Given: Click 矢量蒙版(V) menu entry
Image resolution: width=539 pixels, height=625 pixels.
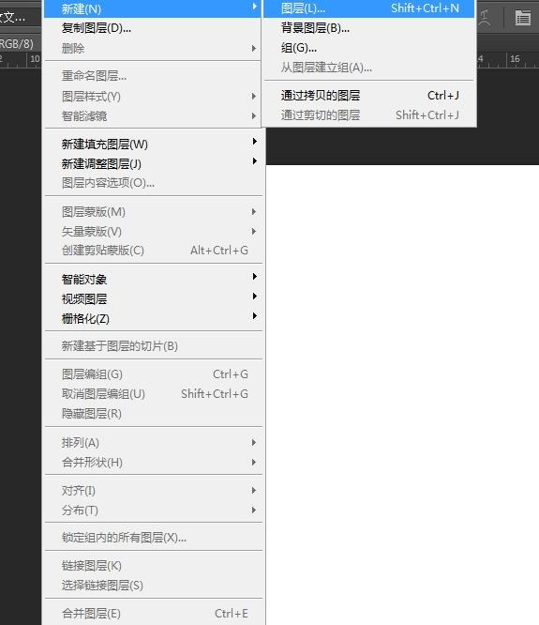Looking at the screenshot, I should coord(153,231).
